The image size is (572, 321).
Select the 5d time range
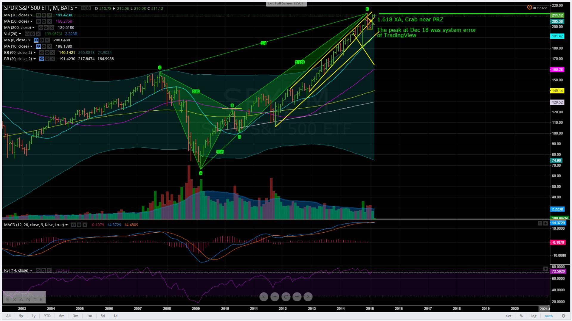103,316
